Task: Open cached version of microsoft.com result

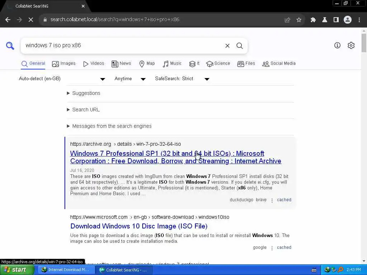Action: point(284,247)
